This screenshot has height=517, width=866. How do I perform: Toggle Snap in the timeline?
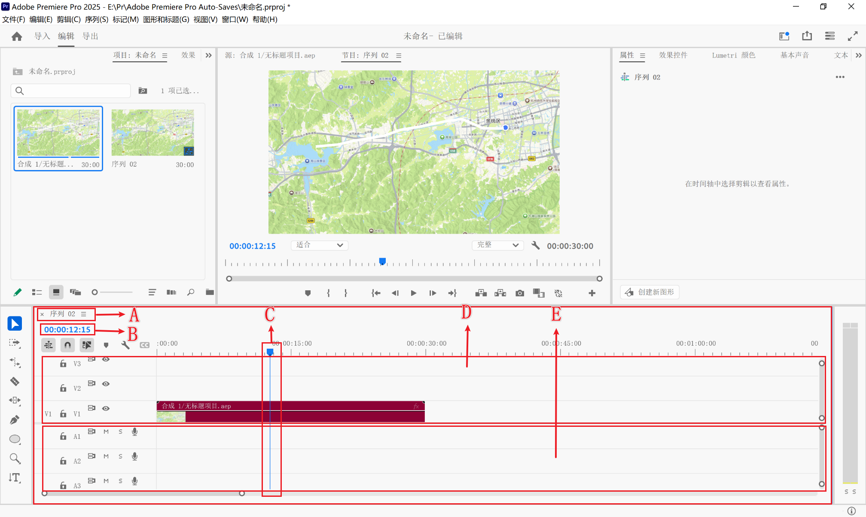coord(67,345)
